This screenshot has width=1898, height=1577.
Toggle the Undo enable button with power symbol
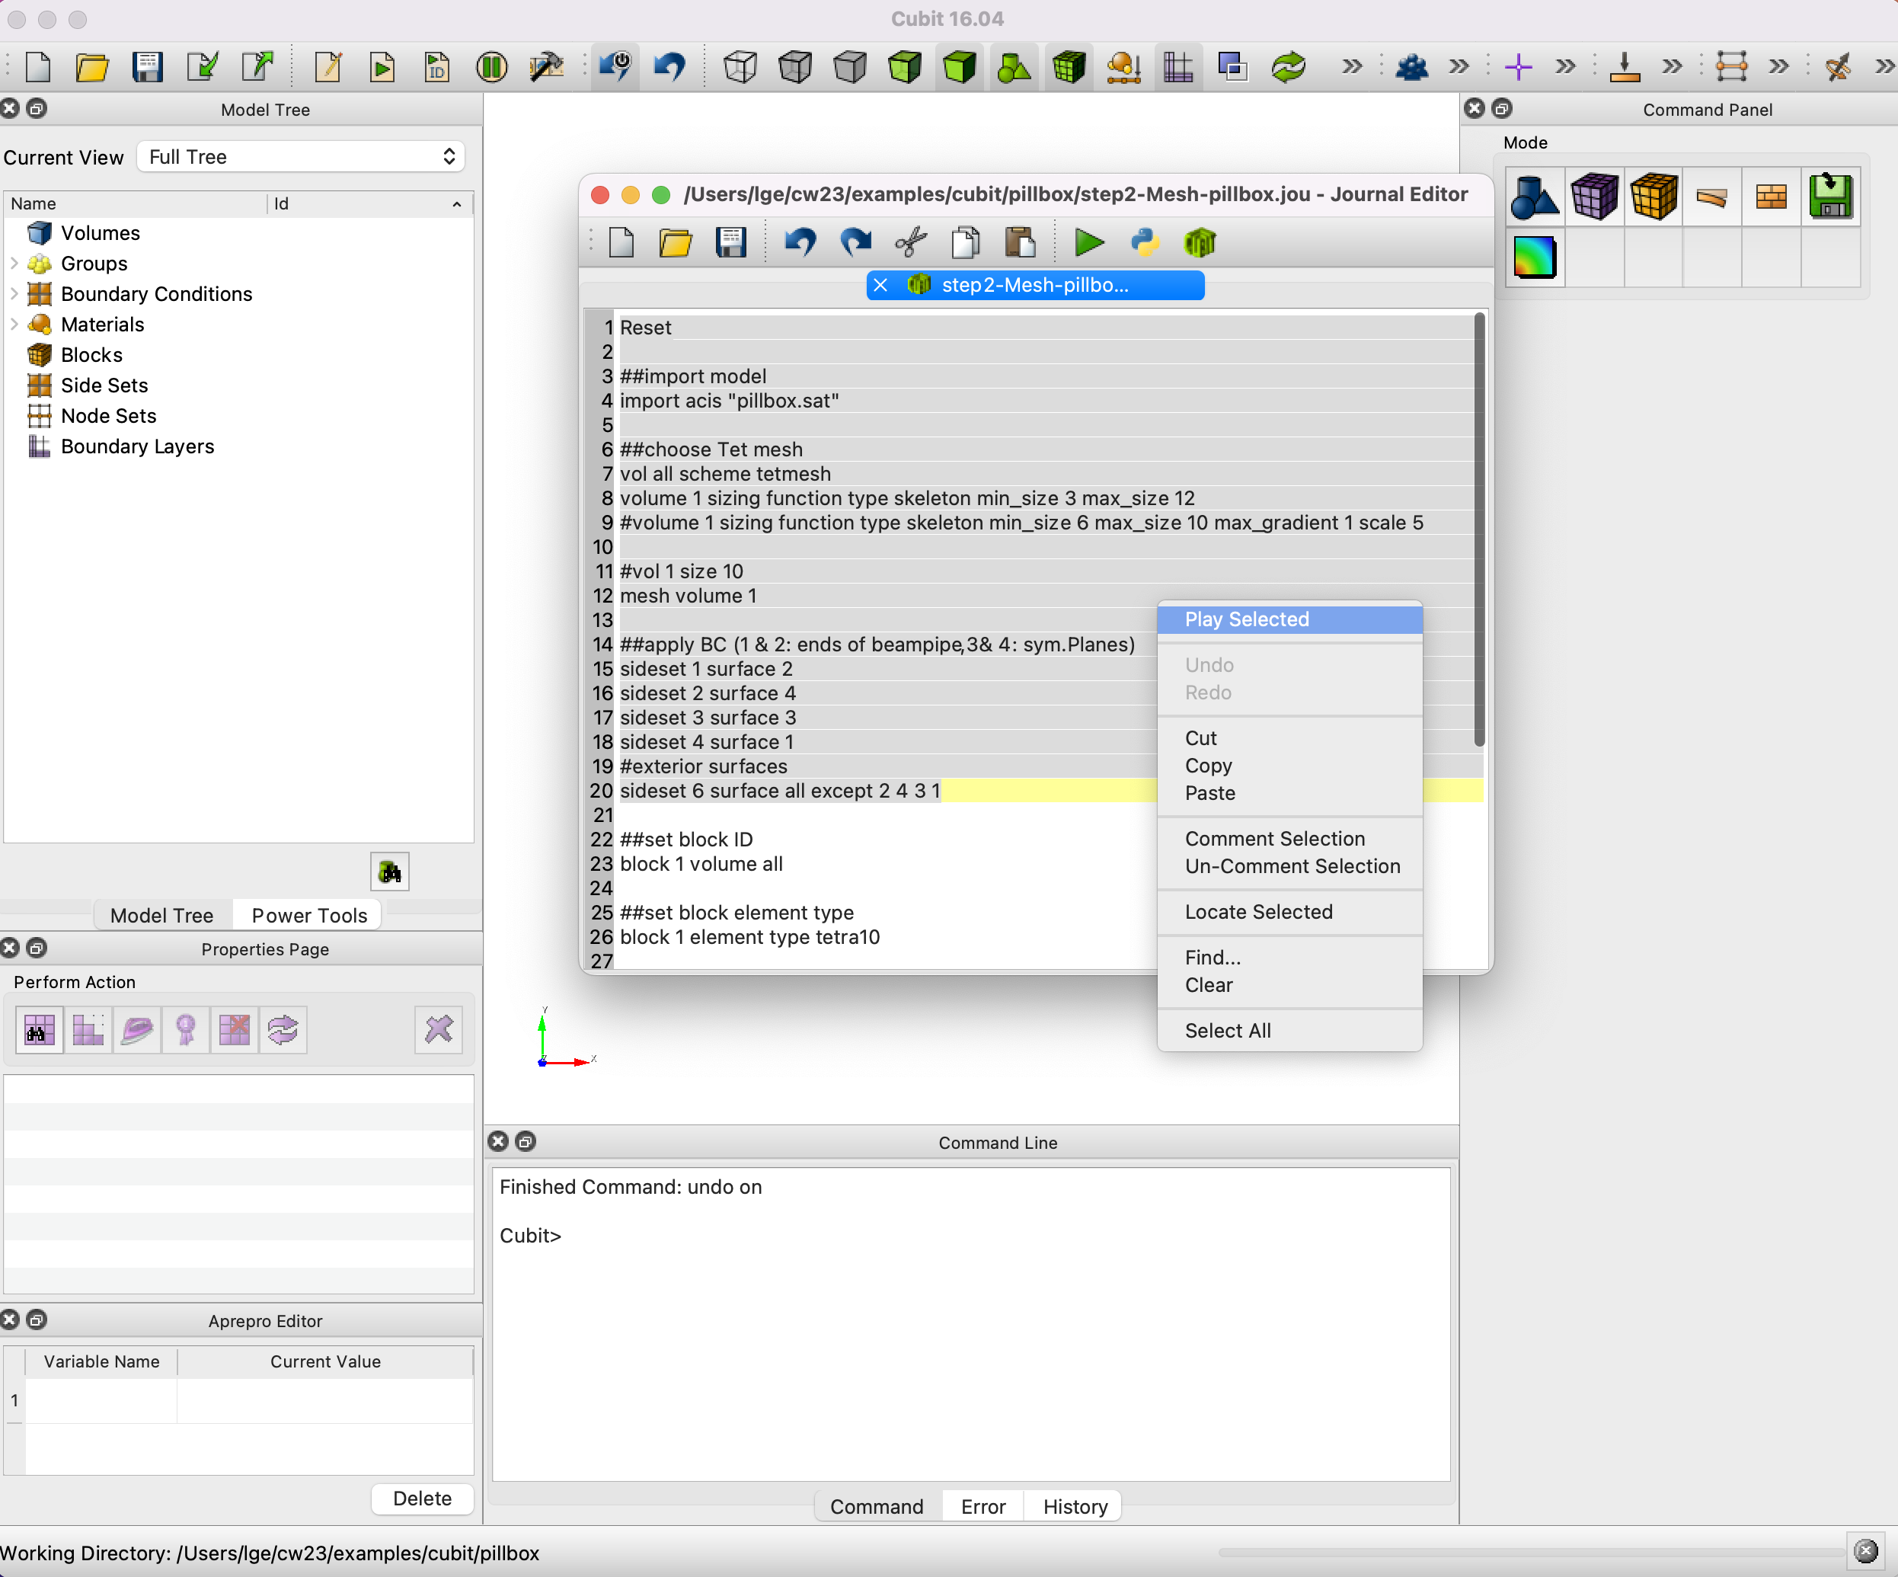tap(615, 67)
